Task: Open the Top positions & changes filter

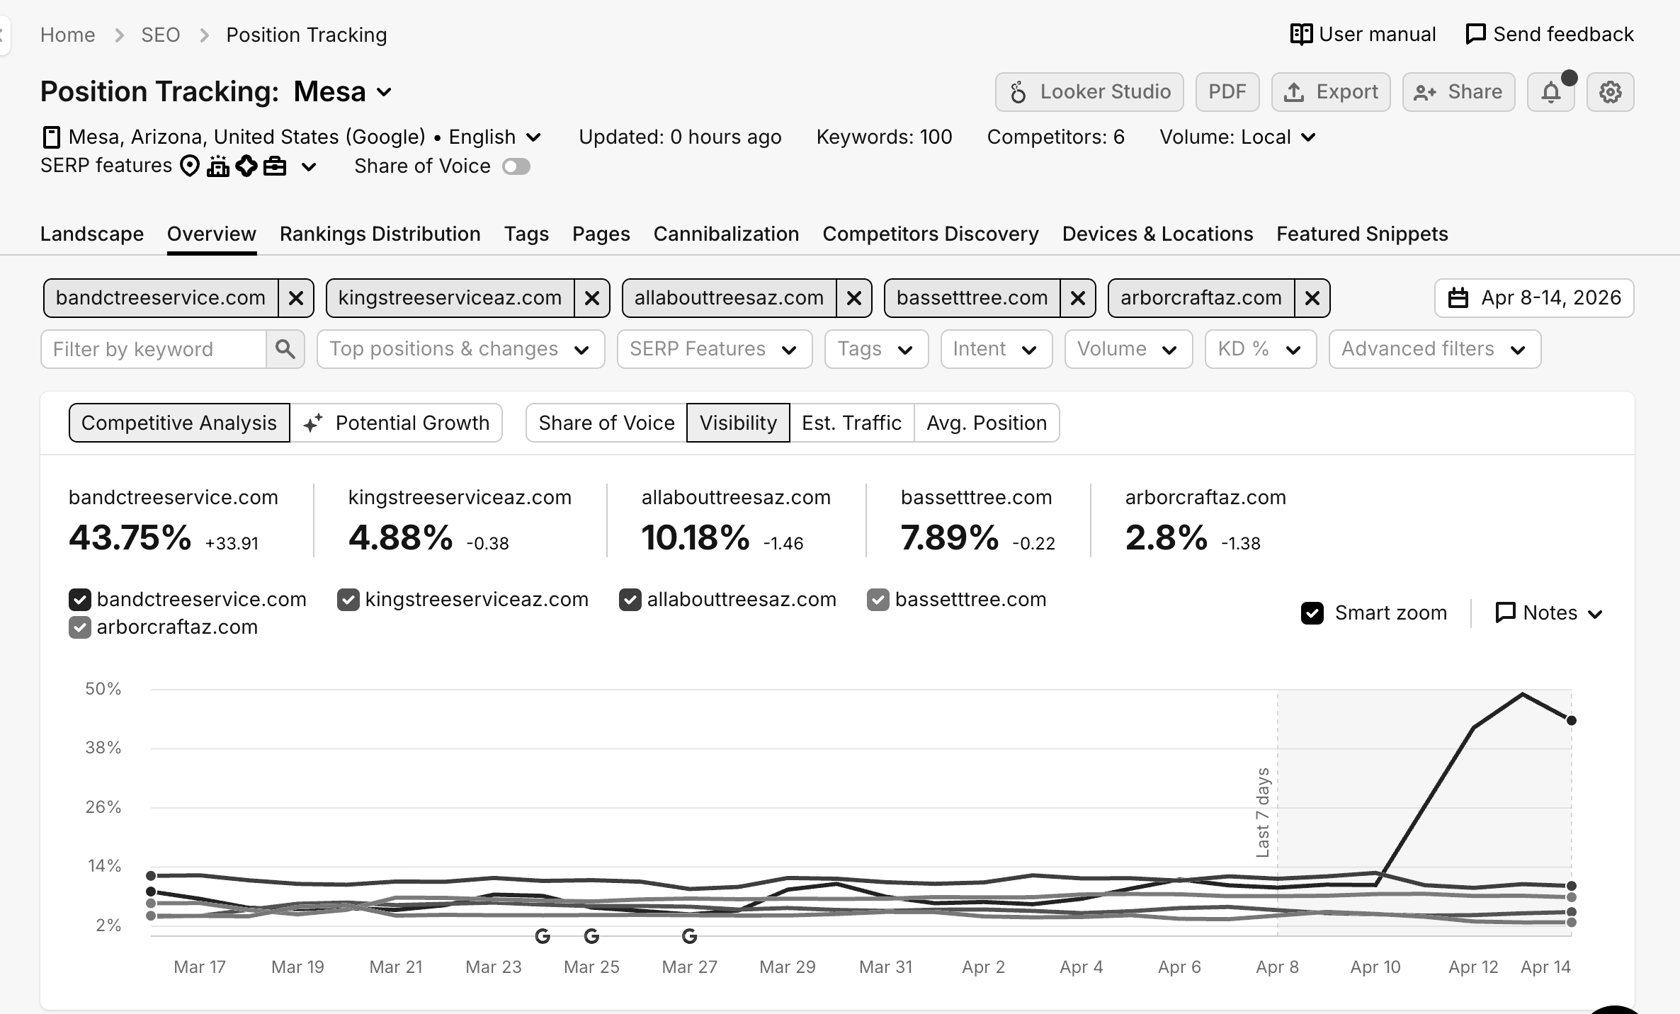Action: click(x=460, y=349)
